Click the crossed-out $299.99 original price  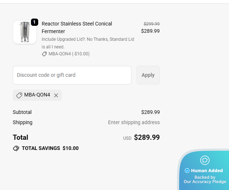(x=151, y=24)
